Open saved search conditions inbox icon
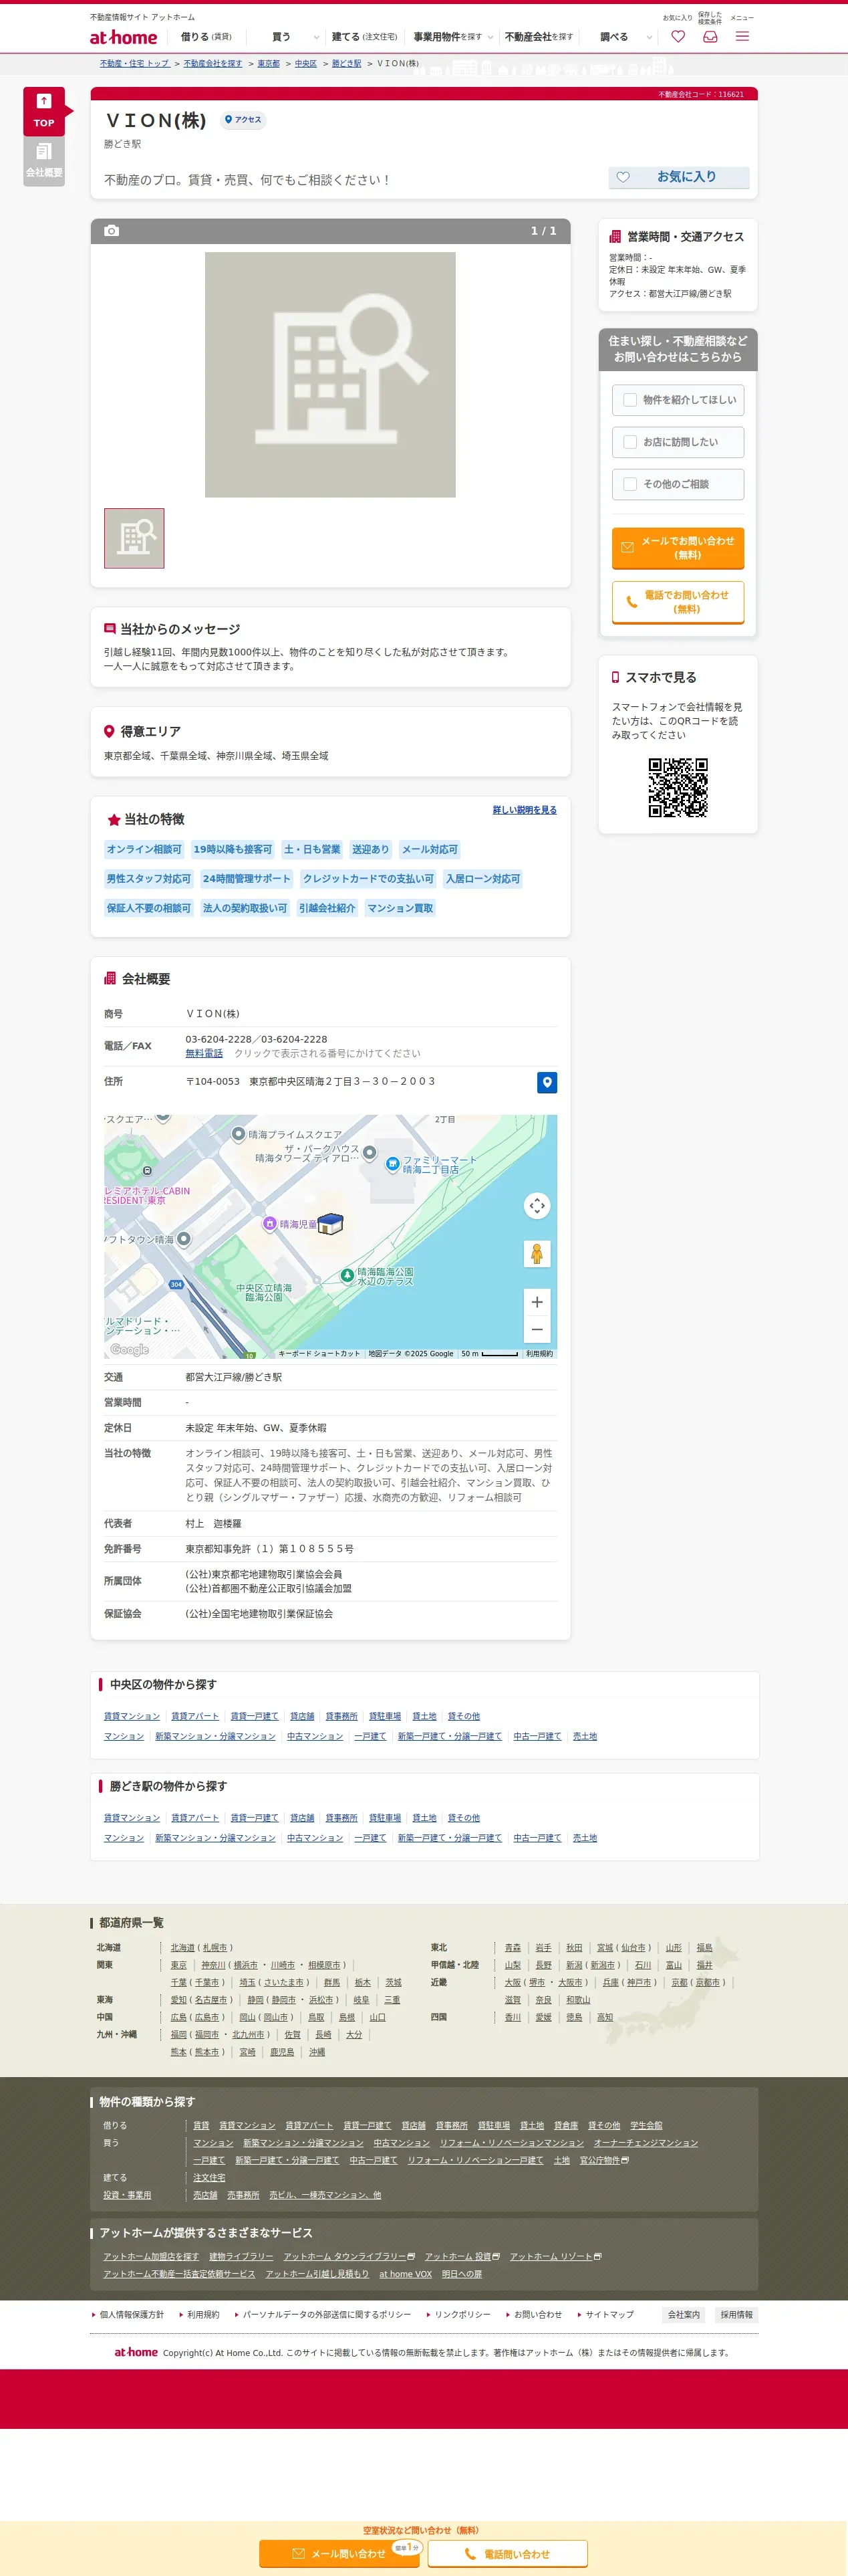This screenshot has height=2576, width=848. point(710,36)
